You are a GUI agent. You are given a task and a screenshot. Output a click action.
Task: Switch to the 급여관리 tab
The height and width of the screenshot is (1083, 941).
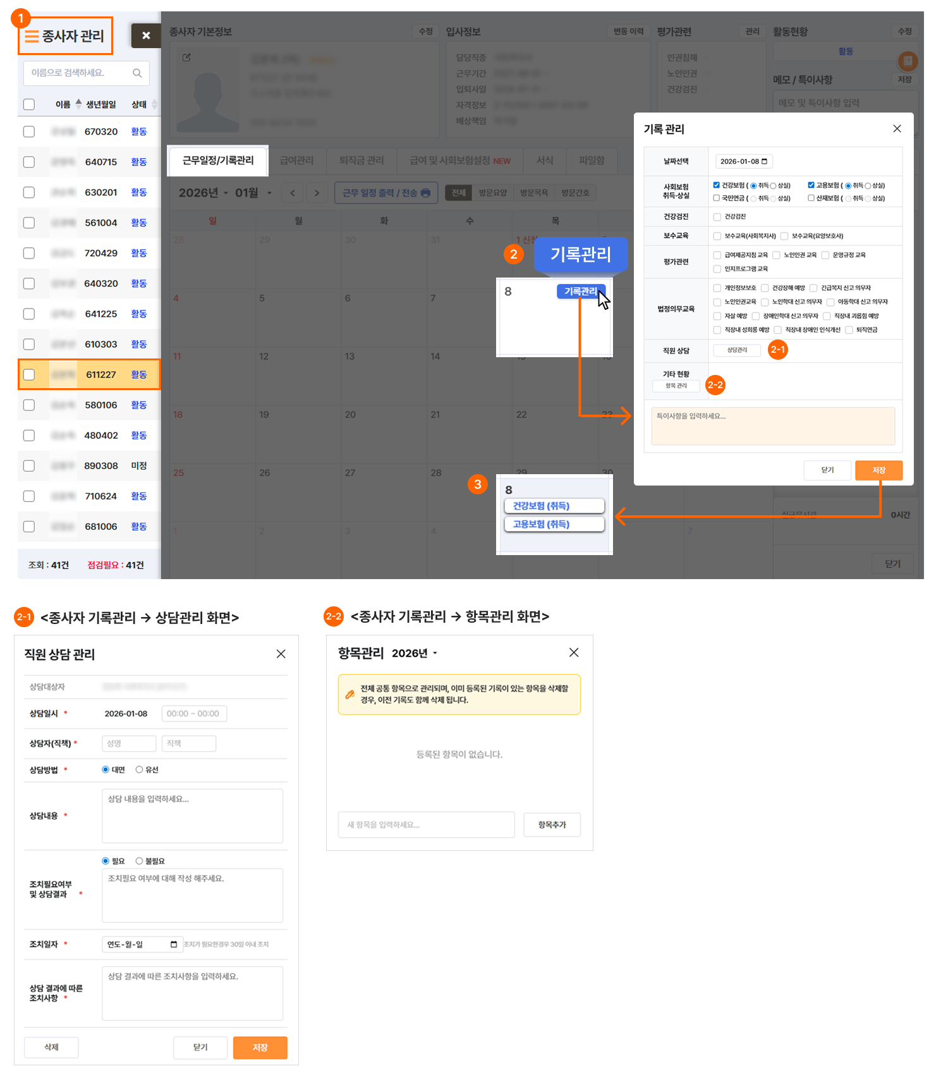[x=296, y=161]
